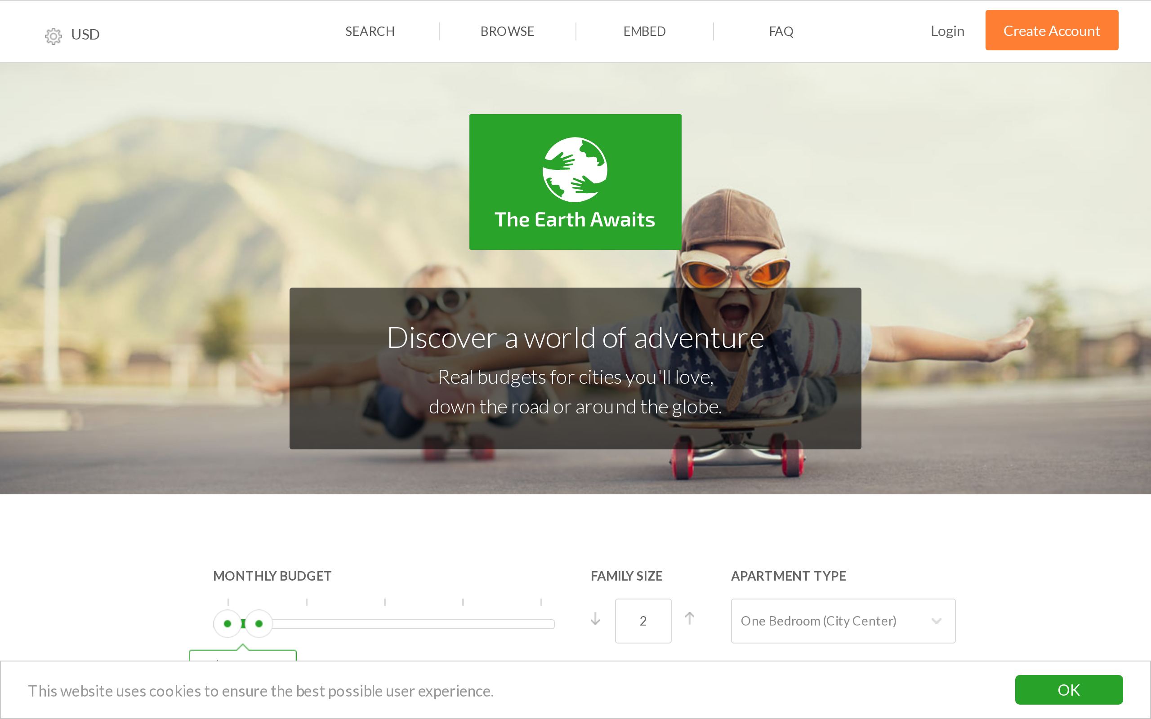
Task: Go to the EMBED page
Action: coord(644,31)
